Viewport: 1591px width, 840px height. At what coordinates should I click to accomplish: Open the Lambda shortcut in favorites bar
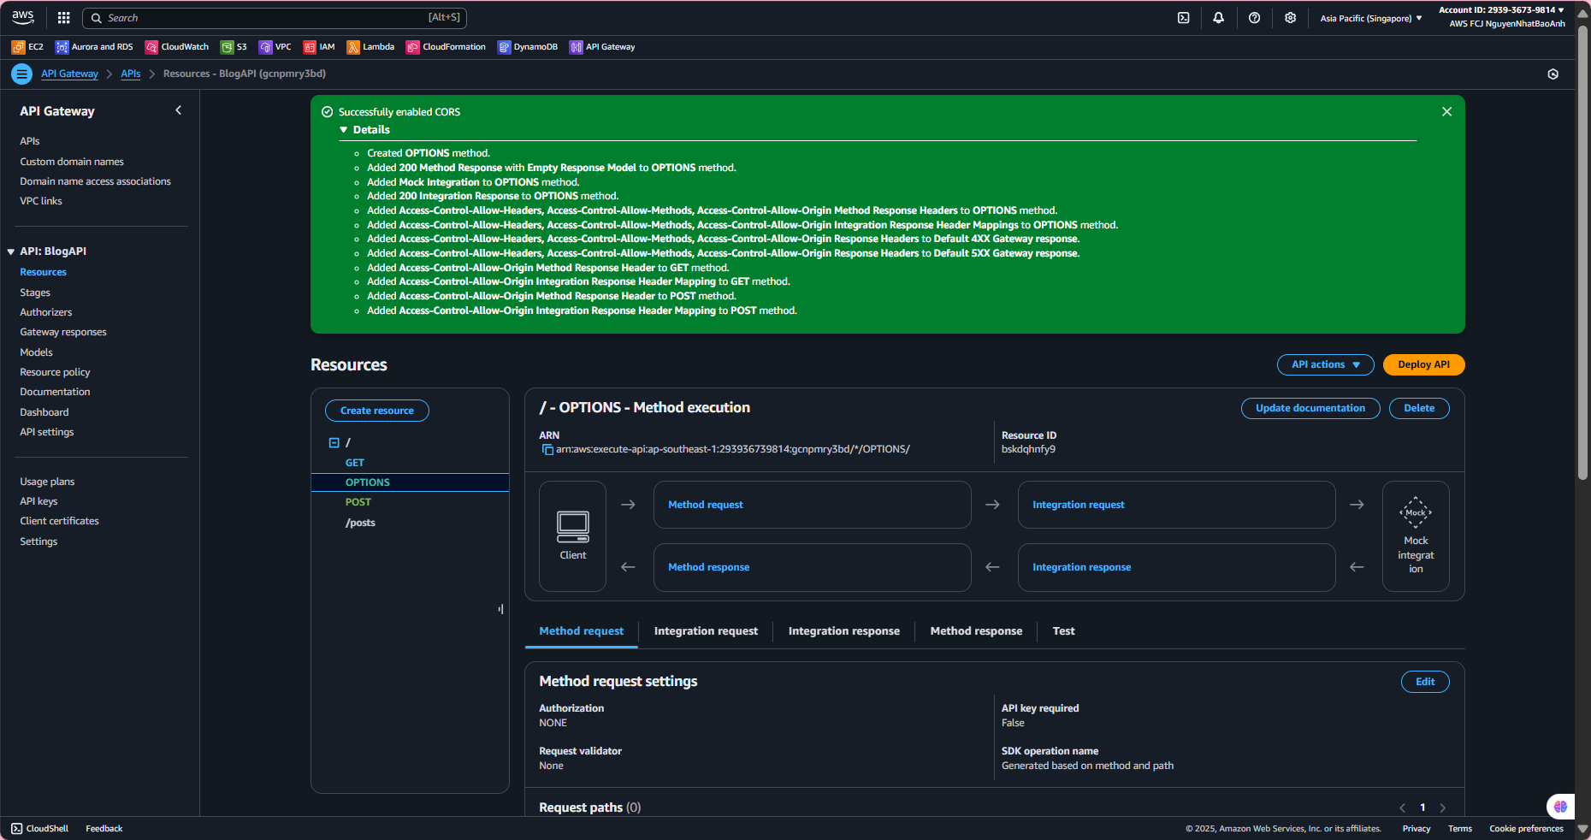pyautogui.click(x=370, y=47)
